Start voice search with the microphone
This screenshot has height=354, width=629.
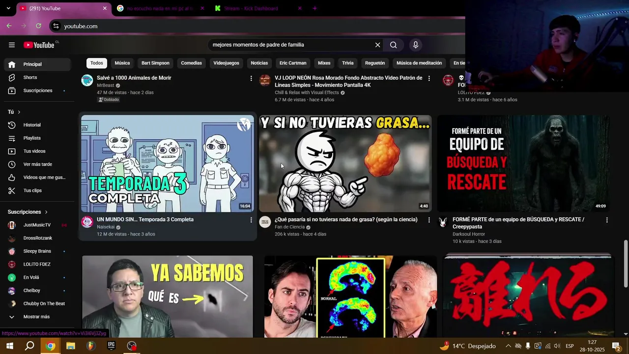[x=416, y=45]
